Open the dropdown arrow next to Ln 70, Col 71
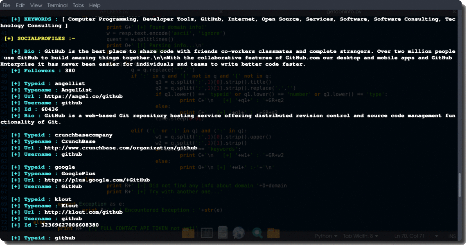Image resolution: width=469 pixels, height=248 pixels. coord(436,236)
